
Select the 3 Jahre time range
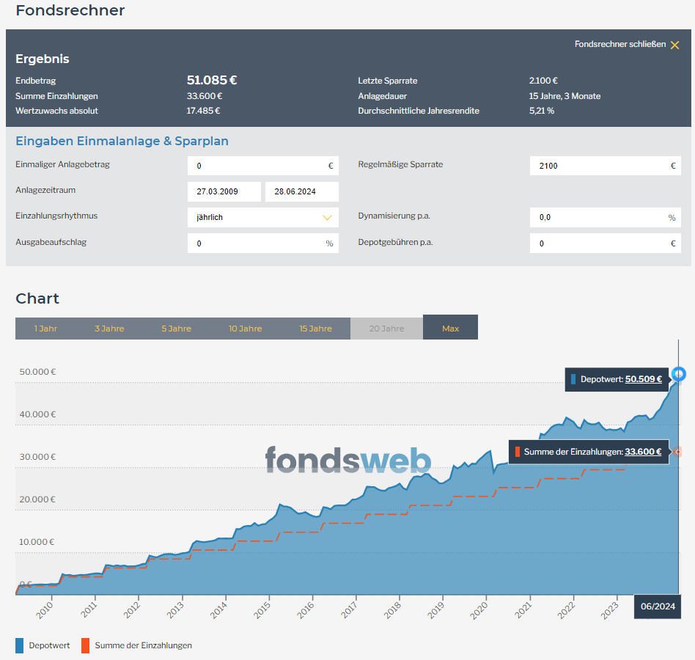click(109, 328)
